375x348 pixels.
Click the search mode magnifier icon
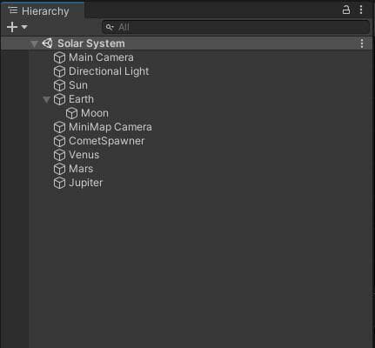coord(110,27)
